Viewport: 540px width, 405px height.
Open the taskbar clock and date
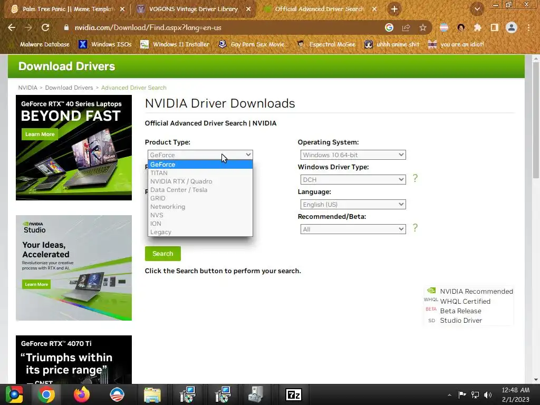(515, 394)
